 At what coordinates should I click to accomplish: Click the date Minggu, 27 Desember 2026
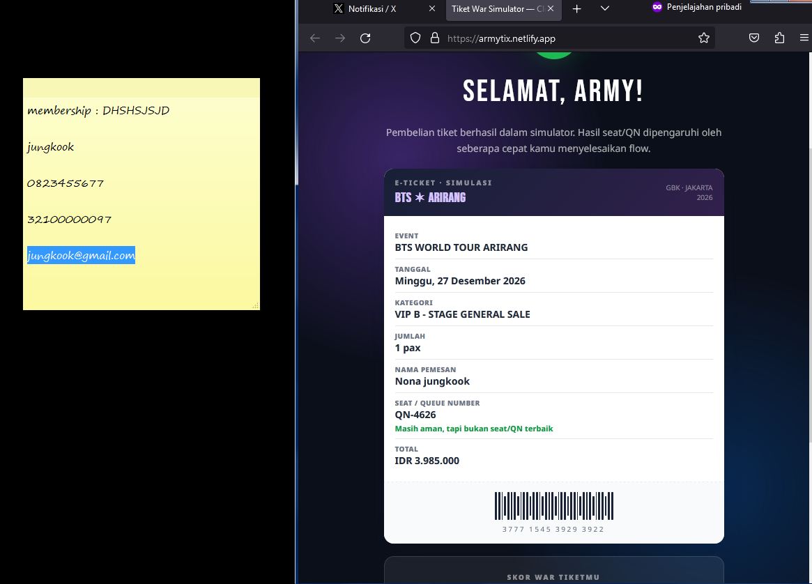[x=460, y=281]
